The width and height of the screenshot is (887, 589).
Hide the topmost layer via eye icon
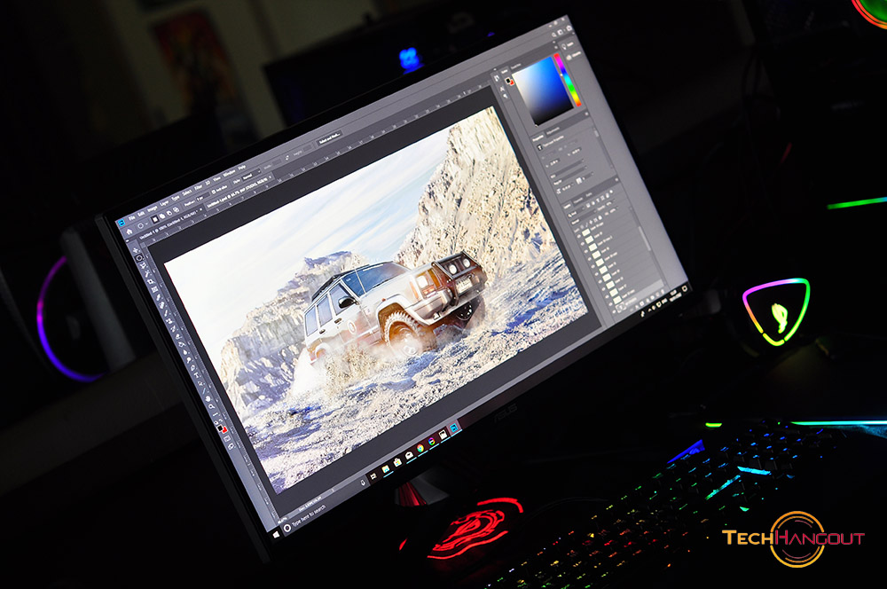(x=578, y=235)
